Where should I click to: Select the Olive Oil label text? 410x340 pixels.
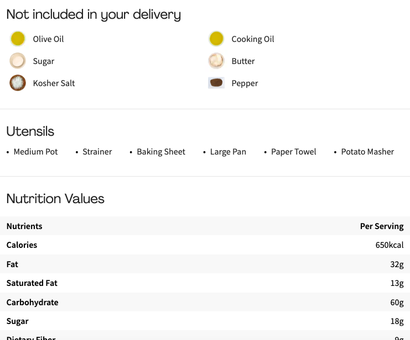[48, 39]
